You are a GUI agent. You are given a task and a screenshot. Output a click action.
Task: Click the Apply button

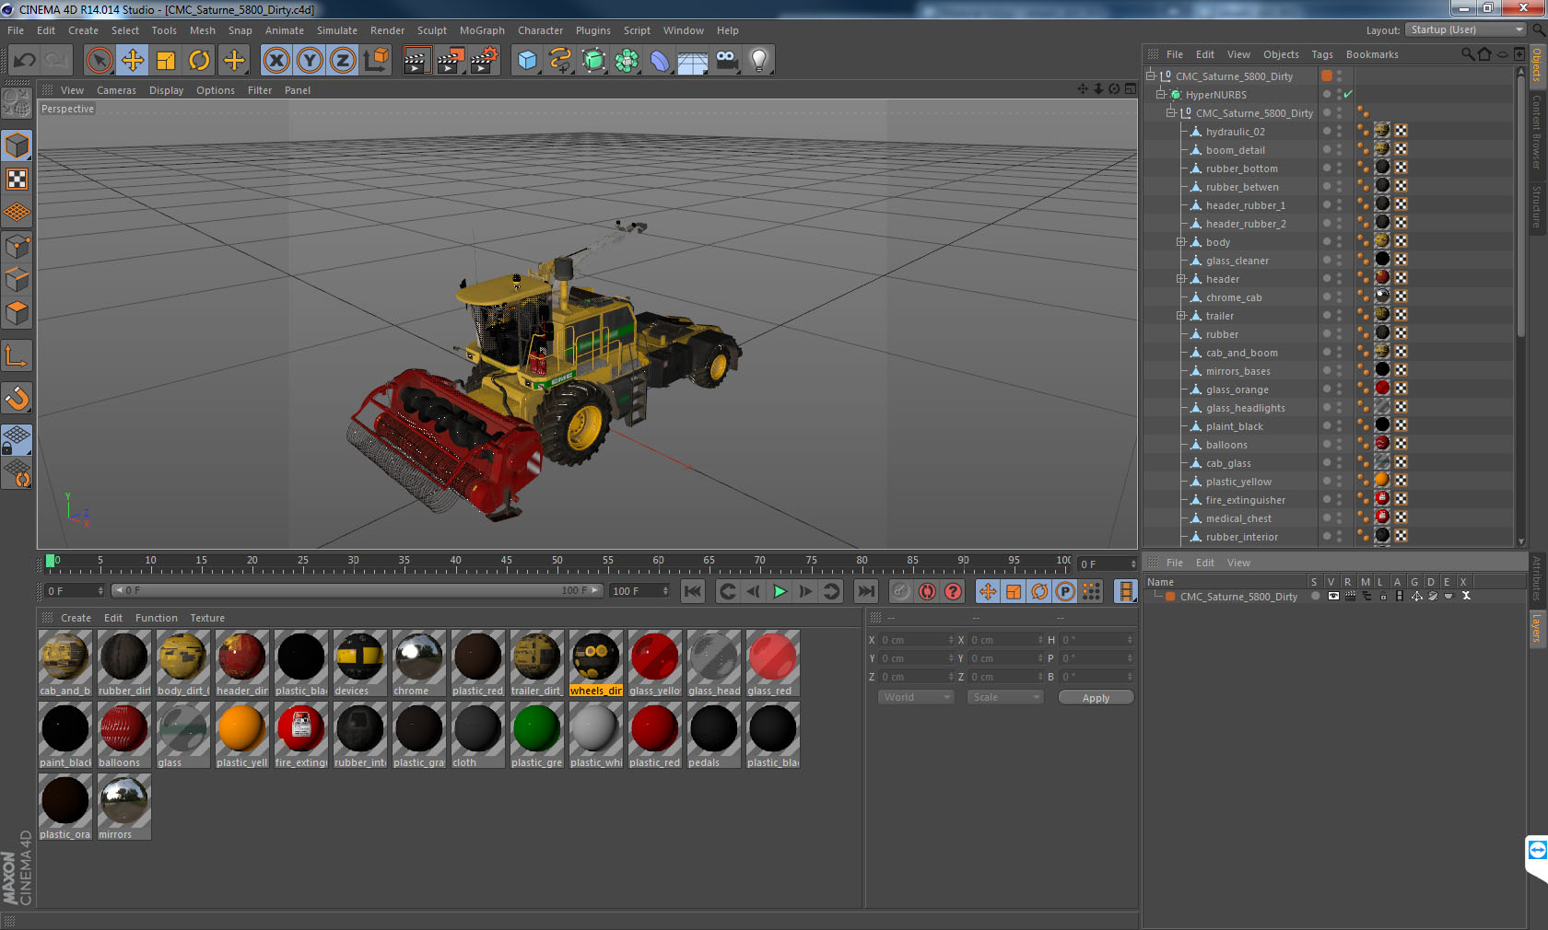tap(1096, 698)
